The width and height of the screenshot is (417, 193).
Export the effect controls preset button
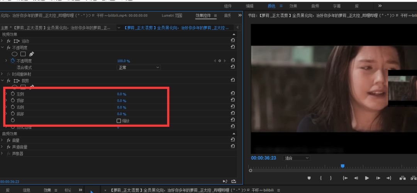(x=234, y=181)
